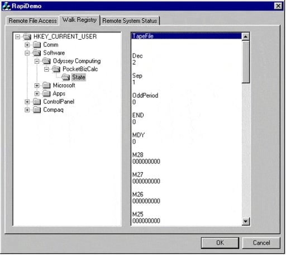Select the Software tree label
Viewport: 286px width, 255px height.
[54, 53]
